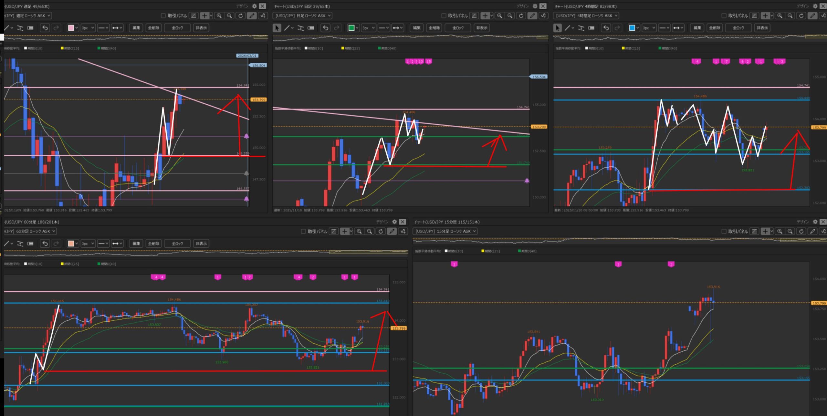Click undo arrow in weekly chart toolbar
This screenshot has height=416, width=827.
coord(45,28)
